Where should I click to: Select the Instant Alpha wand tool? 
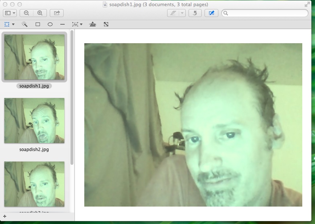tap(25, 24)
